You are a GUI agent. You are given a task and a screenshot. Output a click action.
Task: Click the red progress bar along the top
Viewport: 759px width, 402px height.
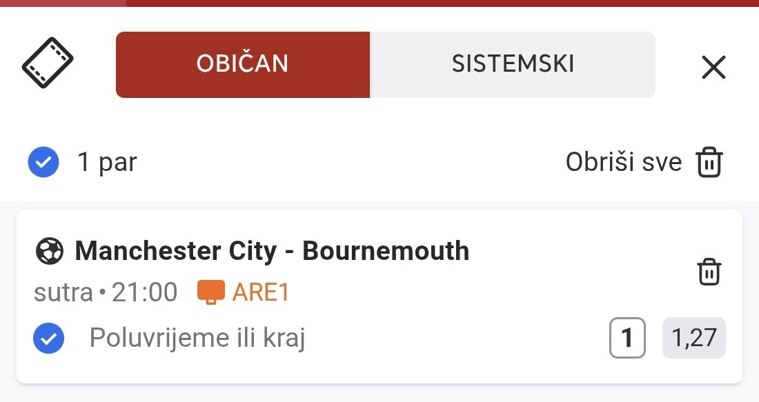coord(379,3)
